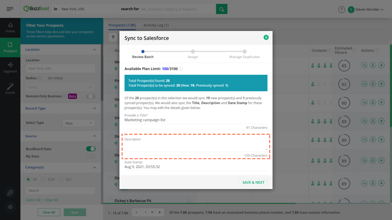This screenshot has width=392, height=220.
Task: Open the page number dropdown
Action: point(149,212)
